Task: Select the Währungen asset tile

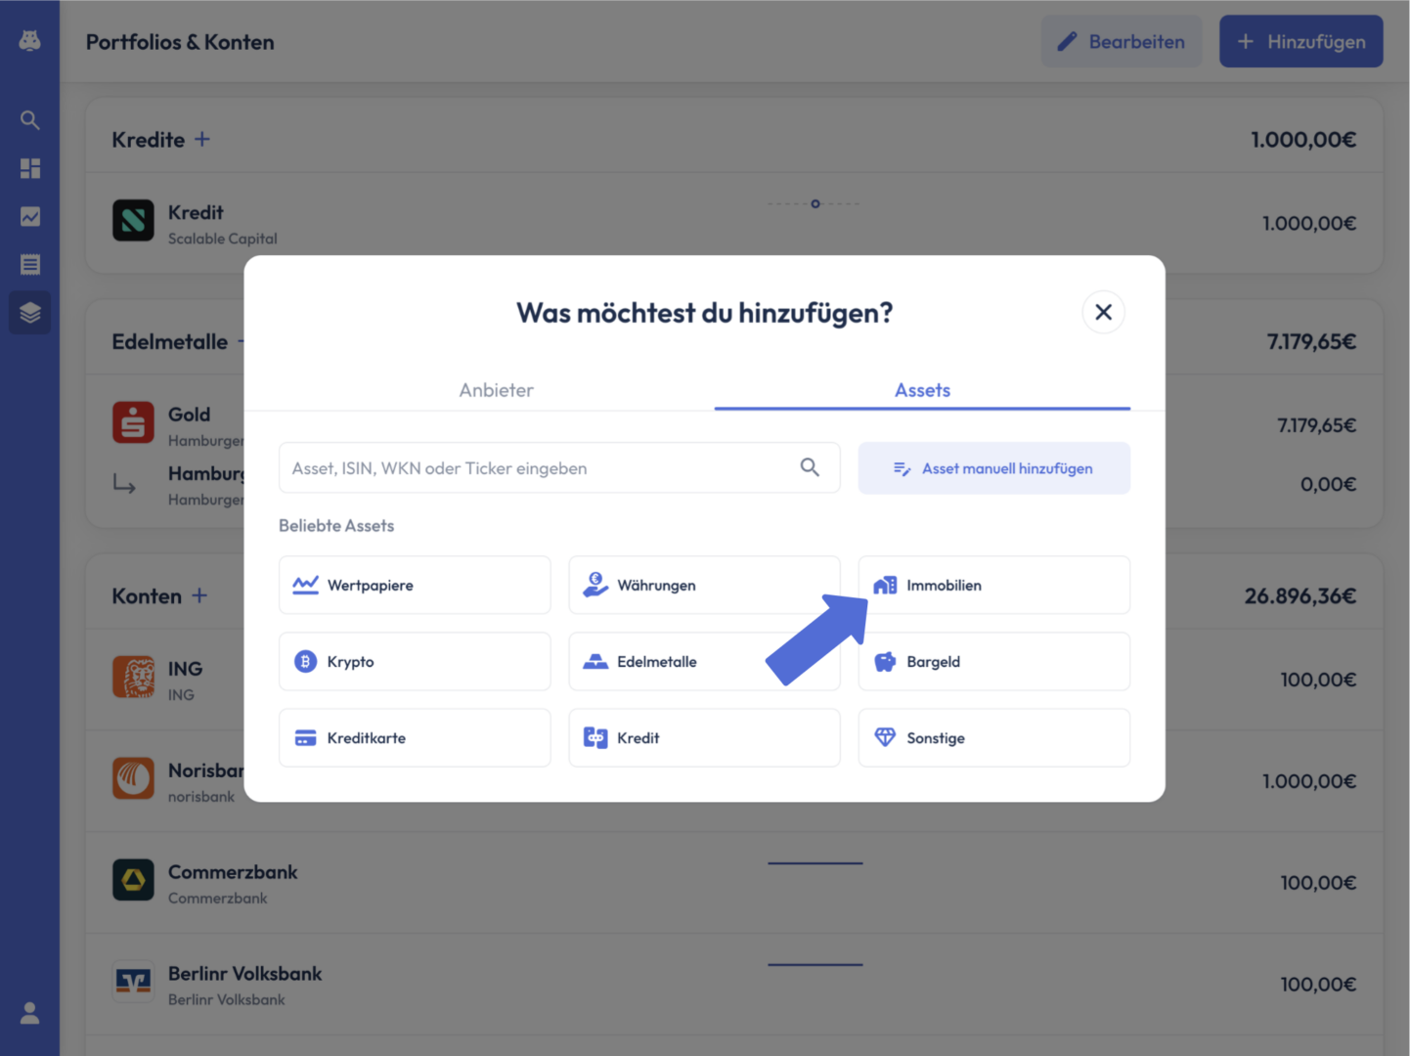Action: (x=704, y=585)
